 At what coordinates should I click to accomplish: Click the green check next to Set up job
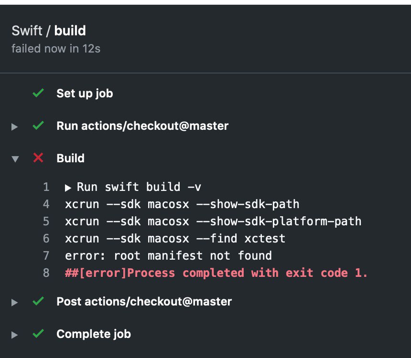[x=38, y=93]
